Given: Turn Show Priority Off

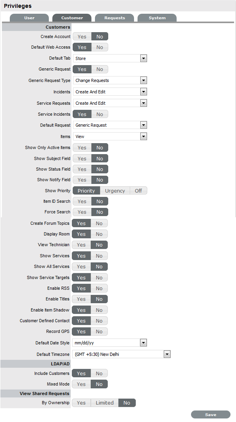Looking at the screenshot, I should 138,191.
